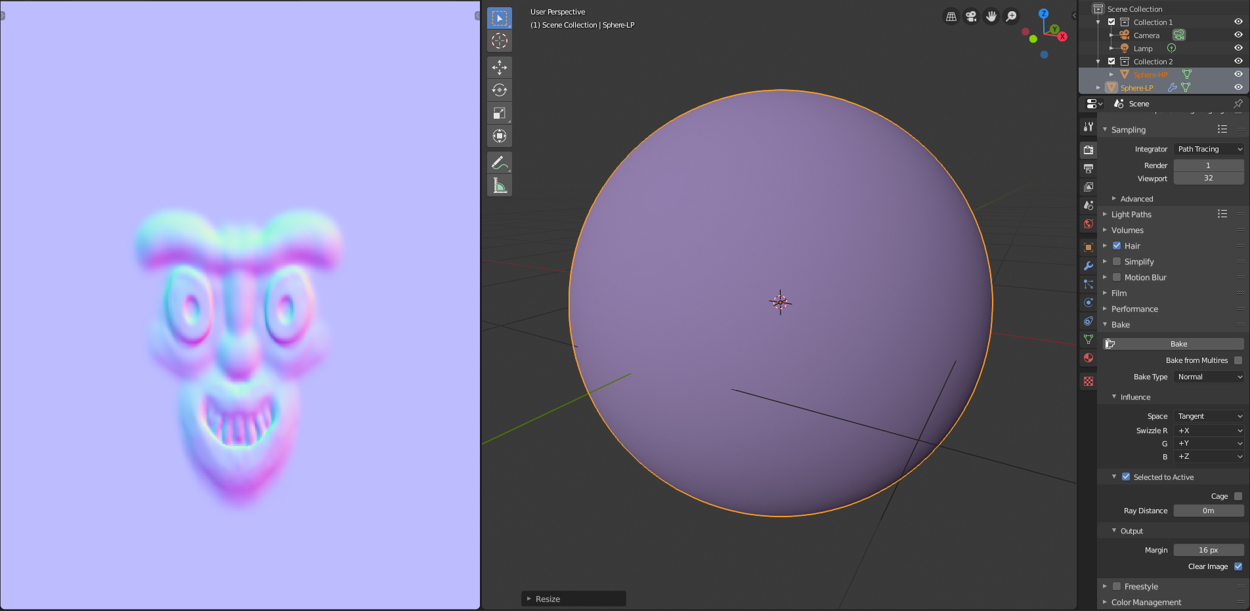The image size is (1250, 611).
Task: Adjust the Ray Distance field
Action: click(1209, 511)
